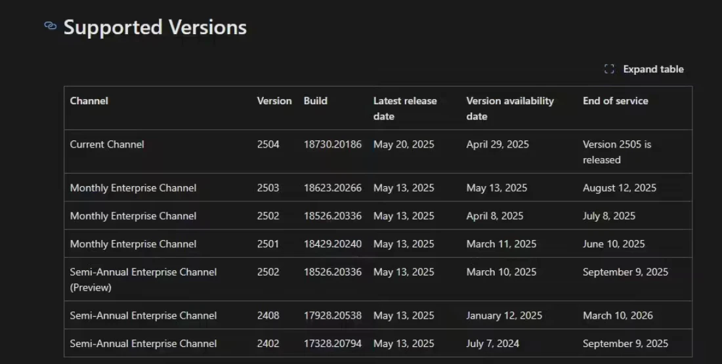Click the Latest release date column header
This screenshot has height=364, width=722.
[x=404, y=108]
